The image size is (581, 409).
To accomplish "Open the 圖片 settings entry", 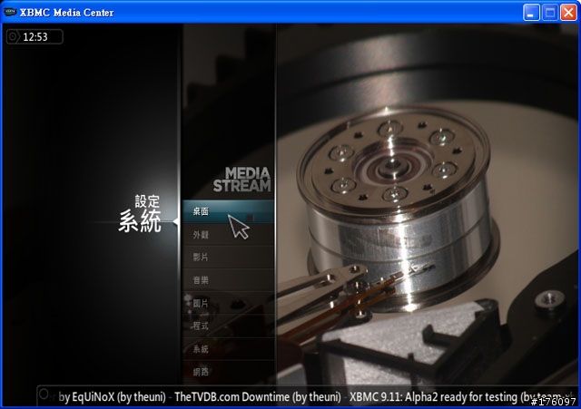I will point(228,303).
